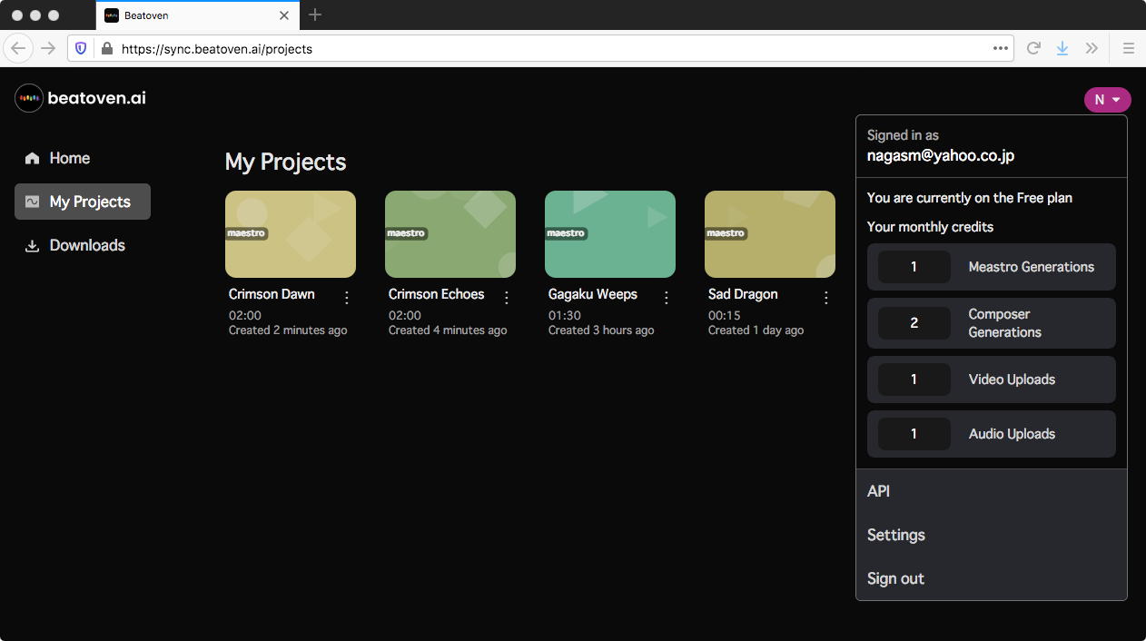The image size is (1146, 641).
Task: Click the Video Uploads credit row
Action: tap(992, 380)
